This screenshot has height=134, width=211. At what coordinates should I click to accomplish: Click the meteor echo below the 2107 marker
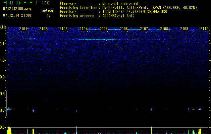click(x=151, y=109)
